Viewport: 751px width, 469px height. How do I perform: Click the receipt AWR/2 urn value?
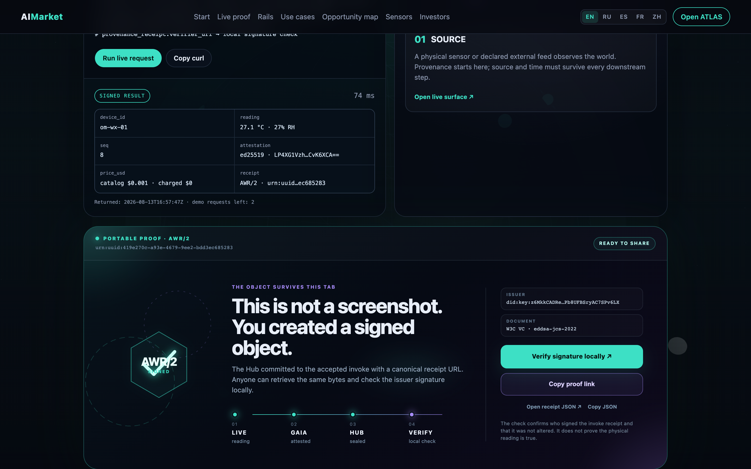pyautogui.click(x=282, y=183)
